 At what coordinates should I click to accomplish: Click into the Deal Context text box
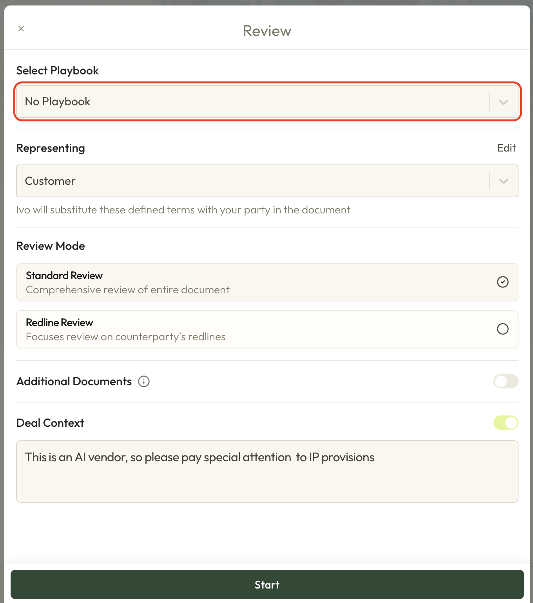(266, 478)
